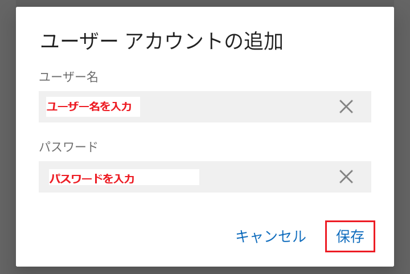Click the gray gap between the two X icons
The image size is (410, 274).
point(346,142)
